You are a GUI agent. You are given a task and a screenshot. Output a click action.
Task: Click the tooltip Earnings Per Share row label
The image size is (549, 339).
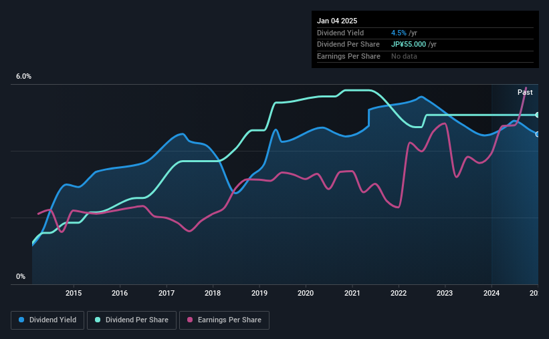tap(348, 56)
